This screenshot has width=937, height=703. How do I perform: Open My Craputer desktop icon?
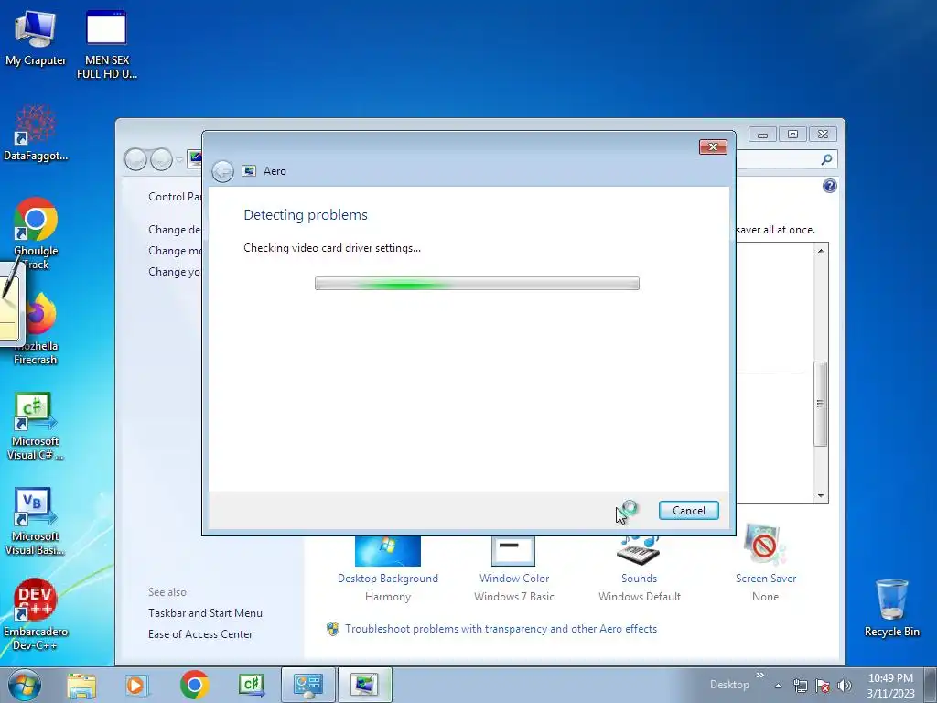[x=36, y=38]
